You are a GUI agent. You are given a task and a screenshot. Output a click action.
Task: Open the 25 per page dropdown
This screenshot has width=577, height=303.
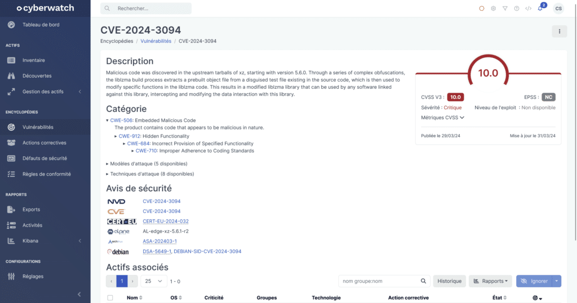coord(153,281)
